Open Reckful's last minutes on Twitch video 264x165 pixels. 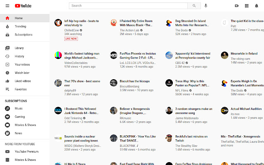coord(191,139)
